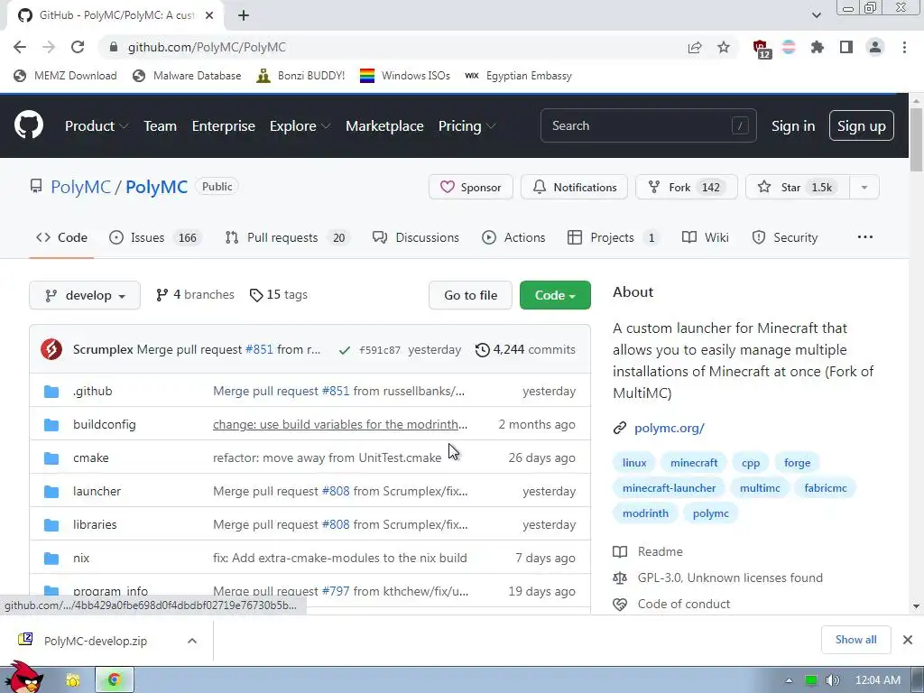Open the Windows ISOs bookmark
The image size is (924, 693).
point(405,76)
